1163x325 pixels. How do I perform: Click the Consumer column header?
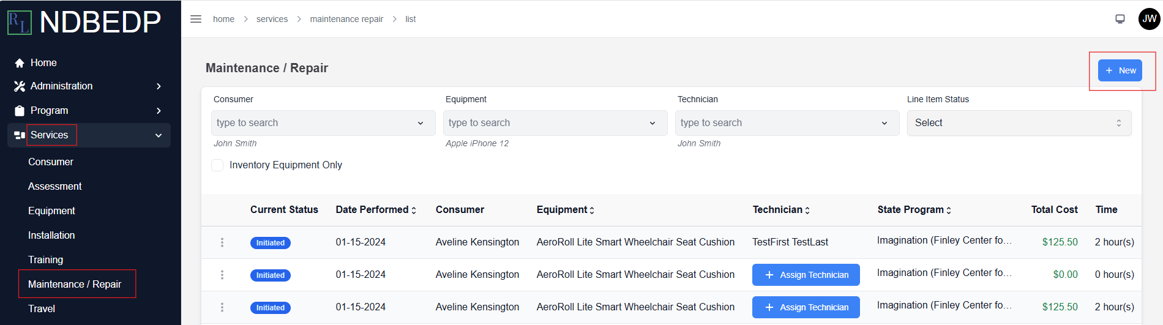(460, 210)
